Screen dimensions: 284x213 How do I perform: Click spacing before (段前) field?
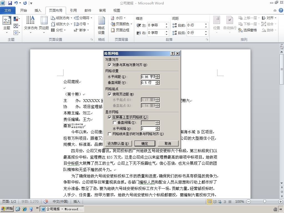195,25
